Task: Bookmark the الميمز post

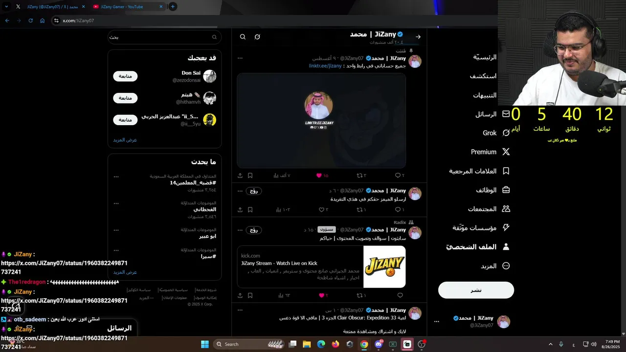Action: point(250,210)
